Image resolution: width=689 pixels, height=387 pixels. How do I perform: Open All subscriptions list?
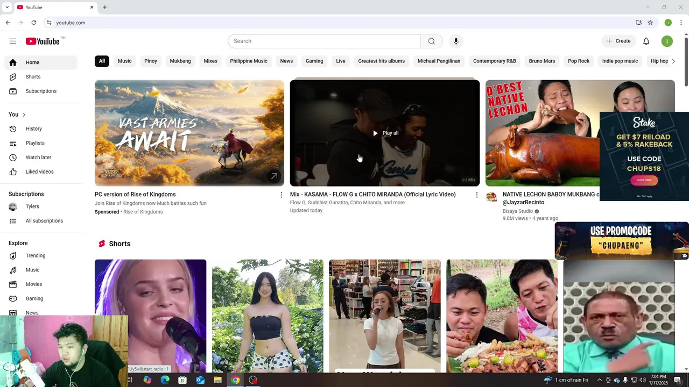[x=41, y=221]
